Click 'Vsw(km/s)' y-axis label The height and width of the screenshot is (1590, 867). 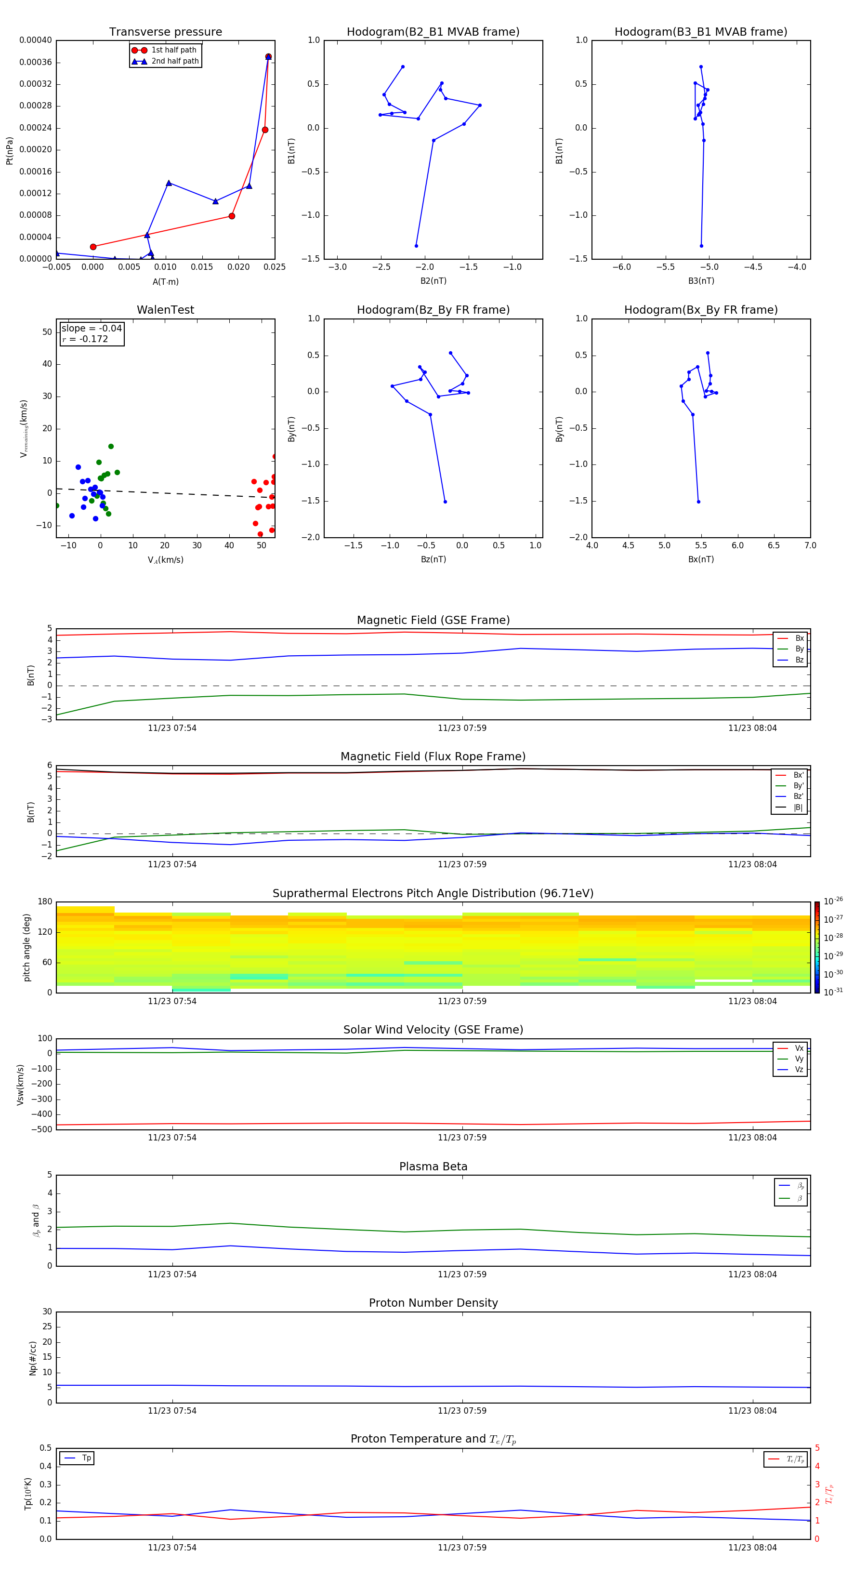tap(20, 1085)
